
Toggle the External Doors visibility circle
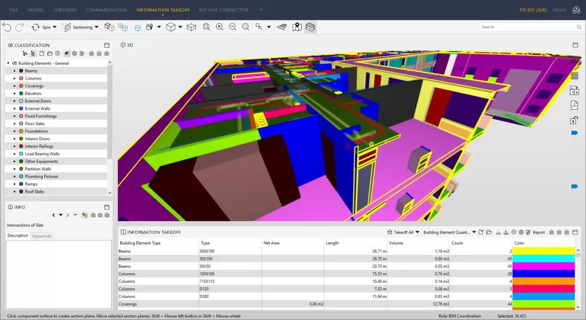(x=21, y=101)
